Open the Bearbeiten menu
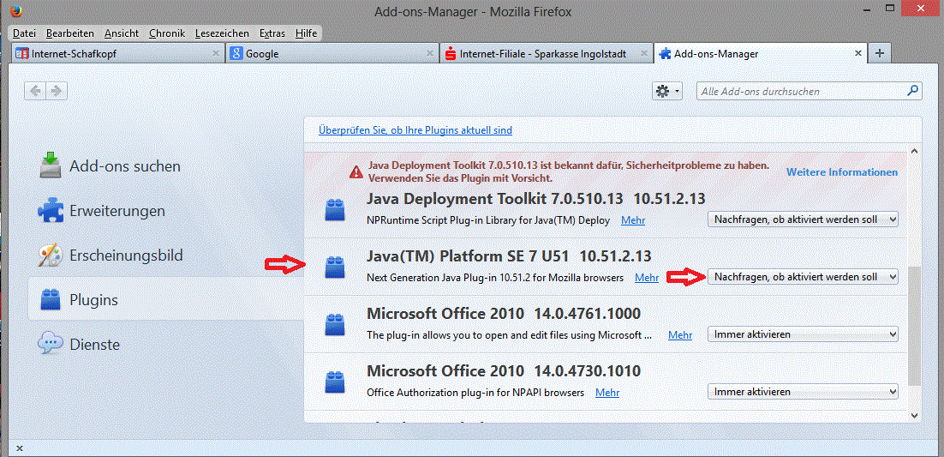The width and height of the screenshot is (944, 457). [x=70, y=33]
